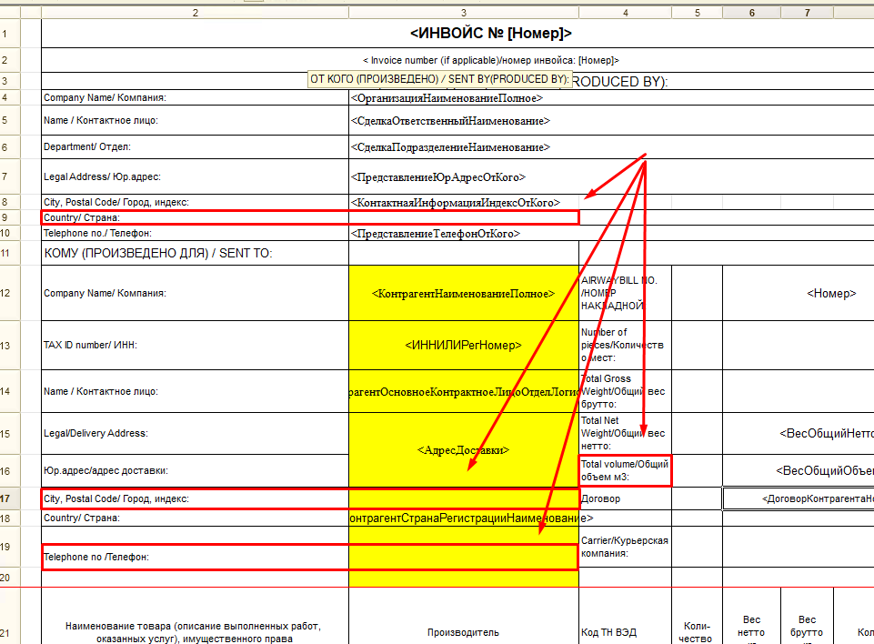Select row header 17

(x=9, y=498)
